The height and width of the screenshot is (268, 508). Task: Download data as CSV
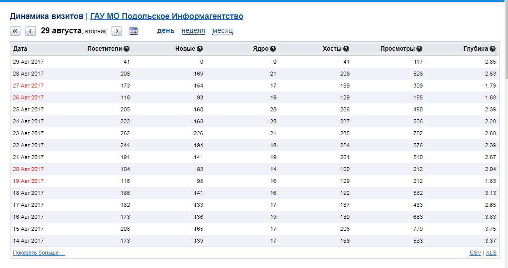click(475, 253)
